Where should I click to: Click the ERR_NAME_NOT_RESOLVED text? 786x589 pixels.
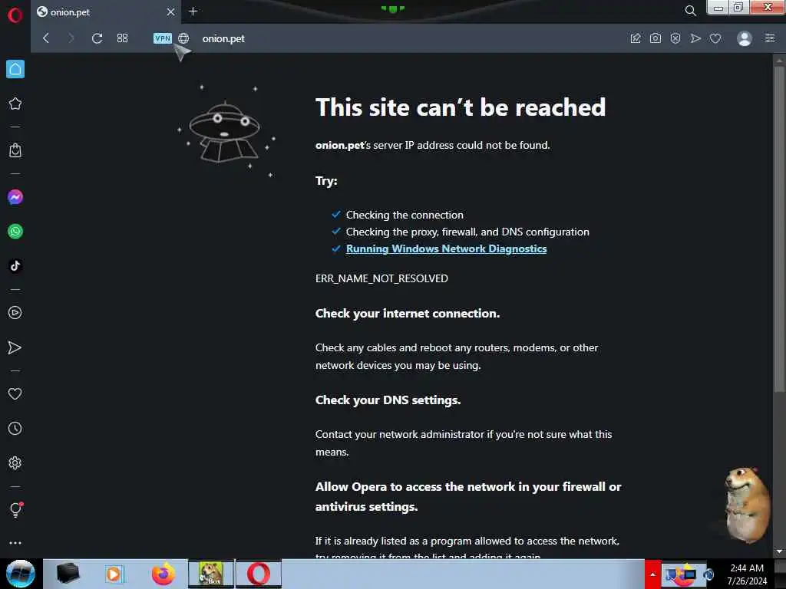point(381,278)
